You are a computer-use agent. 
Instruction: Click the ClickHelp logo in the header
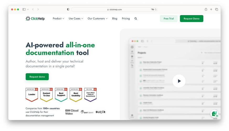point(35,19)
